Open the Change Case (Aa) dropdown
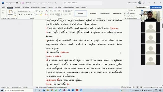 coord(43,11)
